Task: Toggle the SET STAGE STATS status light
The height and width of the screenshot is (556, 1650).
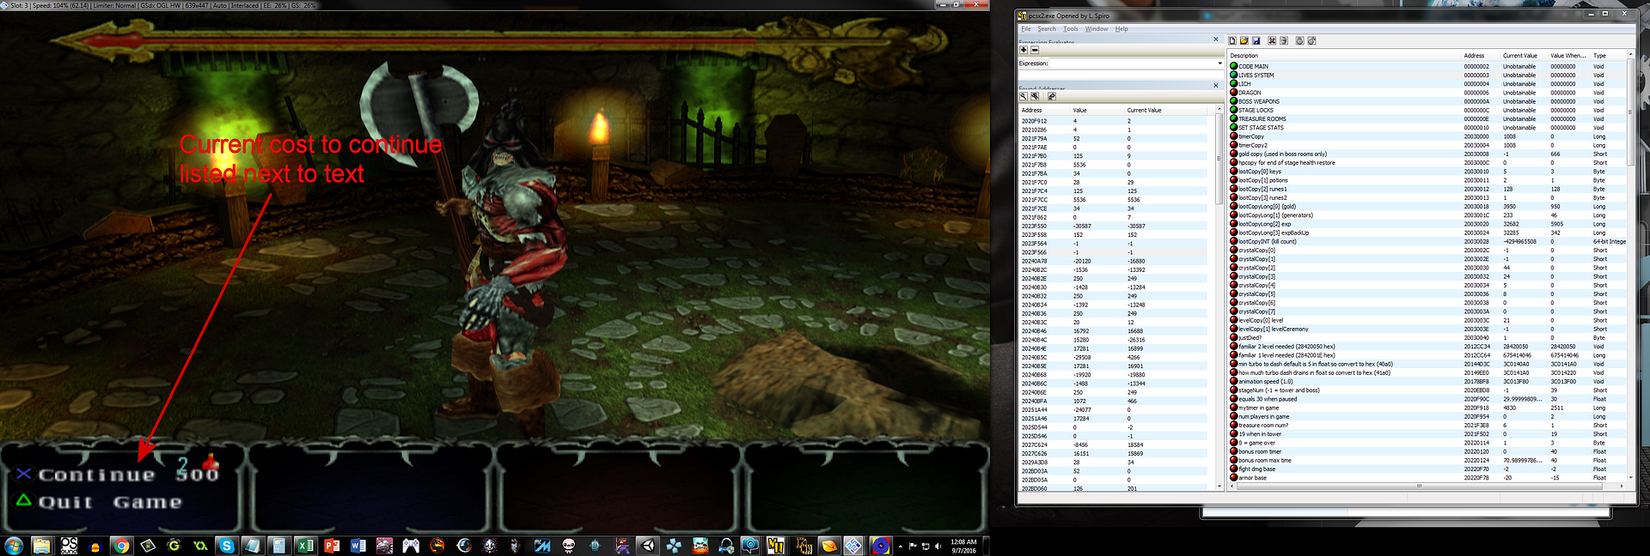Action: 1234,127
